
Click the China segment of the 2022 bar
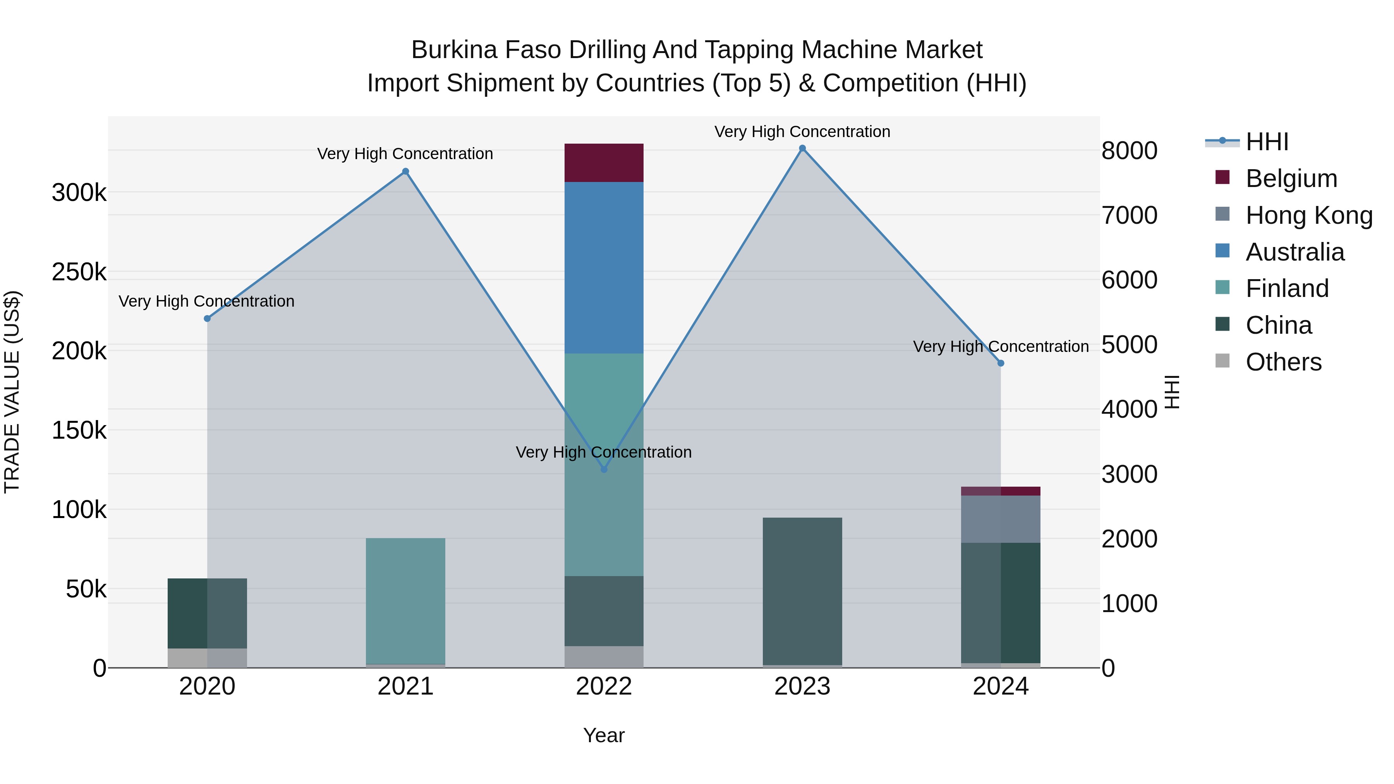coord(604,611)
